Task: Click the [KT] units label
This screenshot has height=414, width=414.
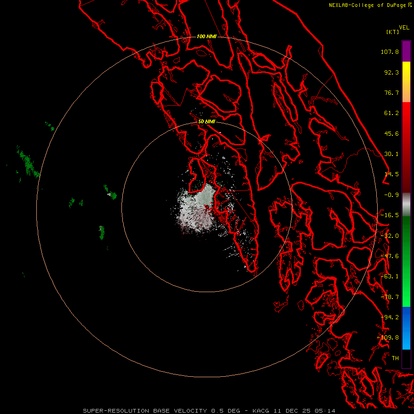Action: (x=393, y=32)
